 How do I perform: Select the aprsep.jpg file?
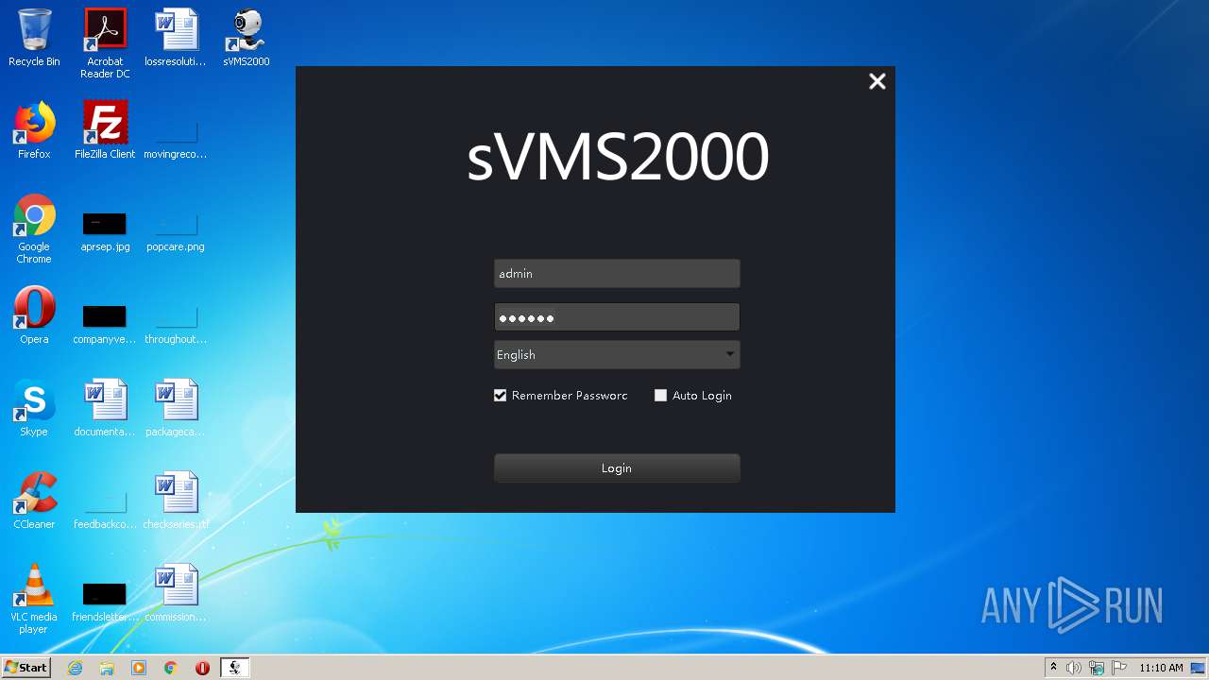(105, 232)
